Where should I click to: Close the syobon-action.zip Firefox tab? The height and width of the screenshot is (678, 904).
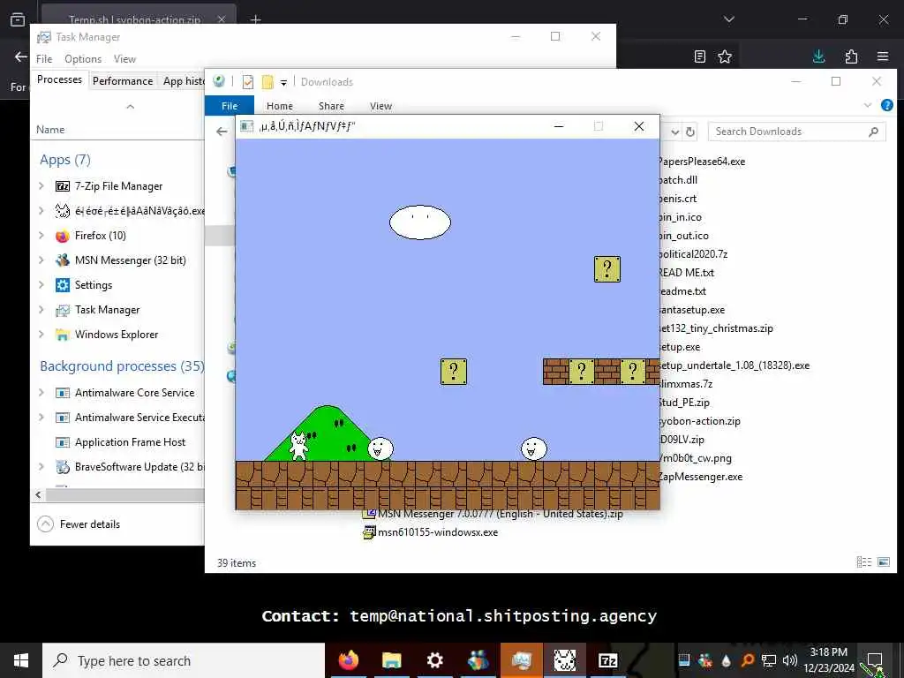pos(222,19)
